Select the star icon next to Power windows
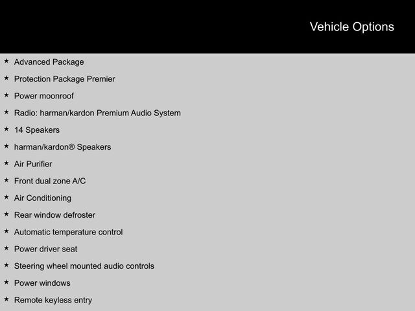 tap(6, 282)
